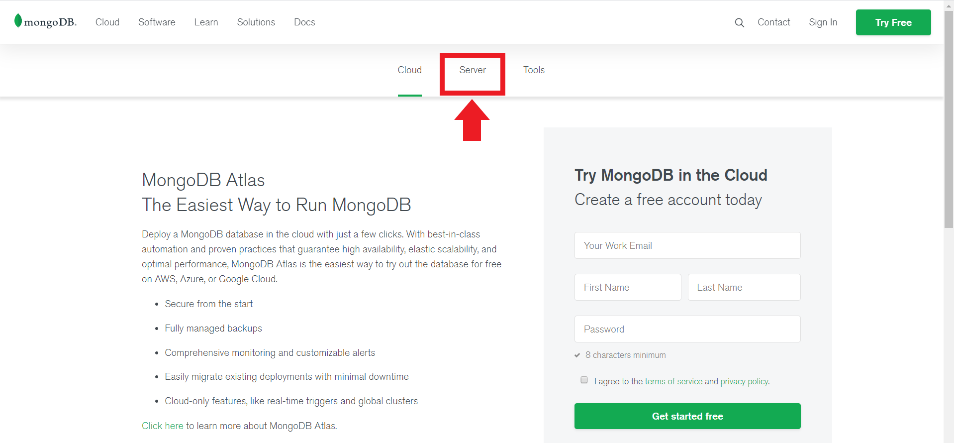Screen dimensions: 954x443
Task: Select the Cloud sub-tab
Action: coord(410,70)
